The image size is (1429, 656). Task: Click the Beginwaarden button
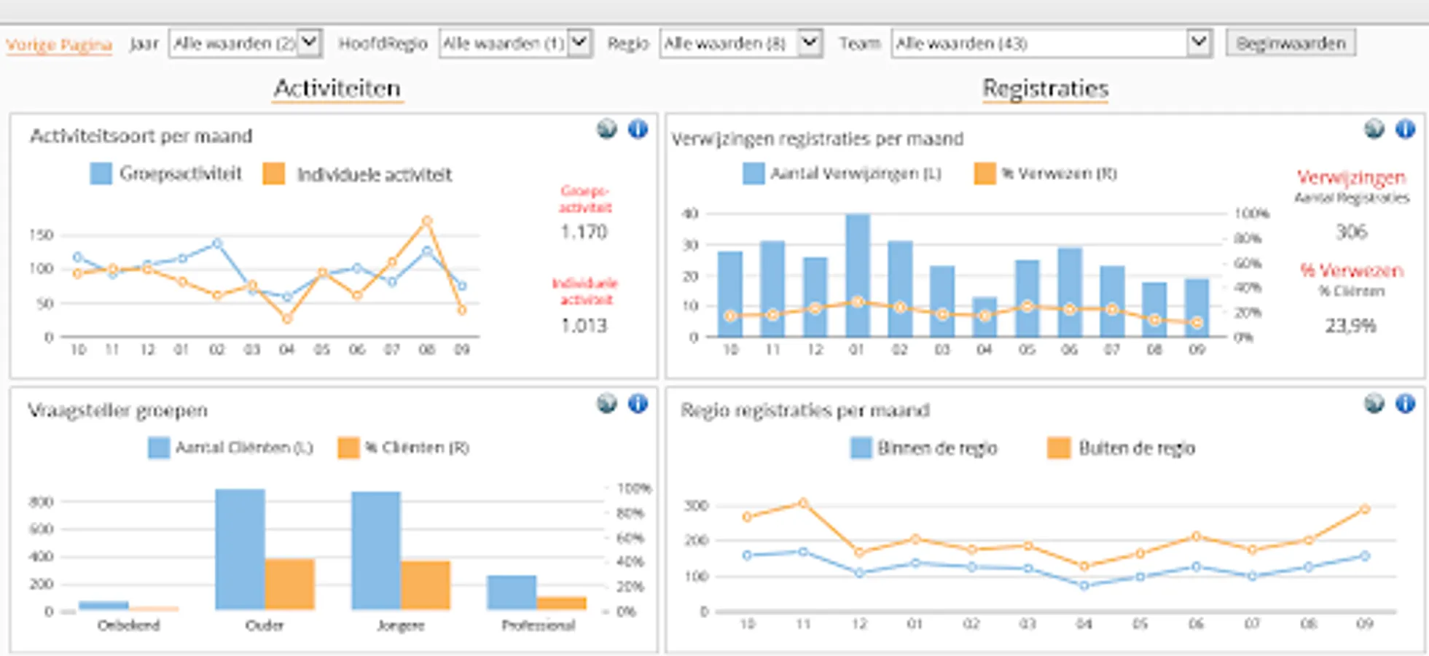(1291, 43)
